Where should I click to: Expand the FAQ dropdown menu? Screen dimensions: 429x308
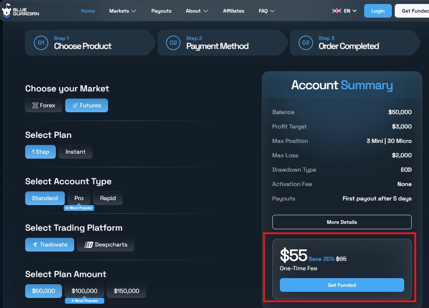click(x=267, y=11)
